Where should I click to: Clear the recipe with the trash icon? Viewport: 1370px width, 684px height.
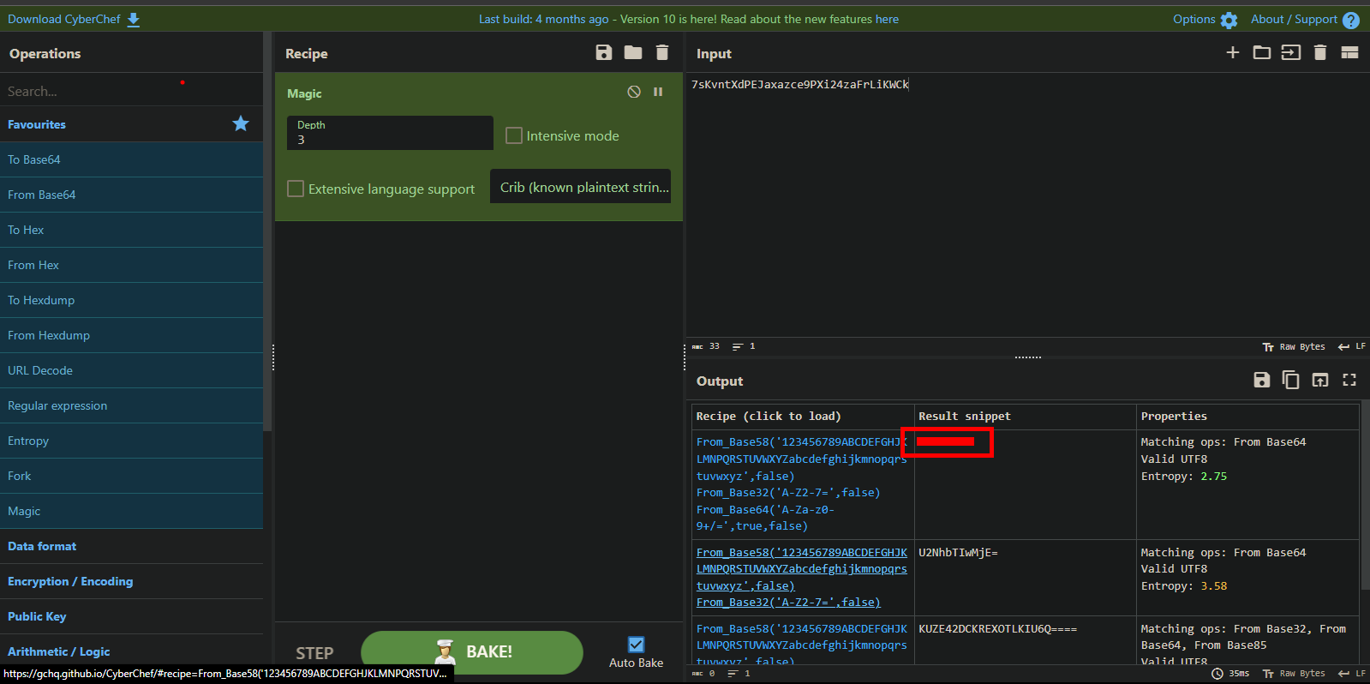click(x=662, y=53)
